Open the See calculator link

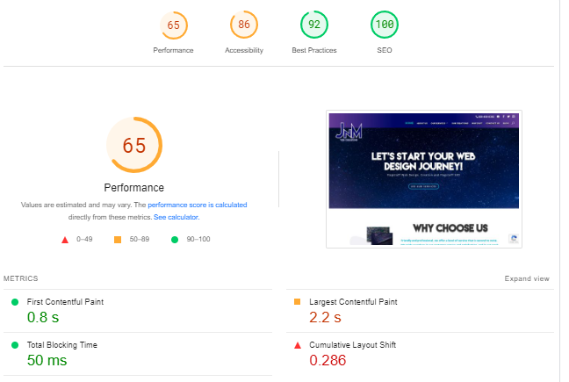coord(176,217)
